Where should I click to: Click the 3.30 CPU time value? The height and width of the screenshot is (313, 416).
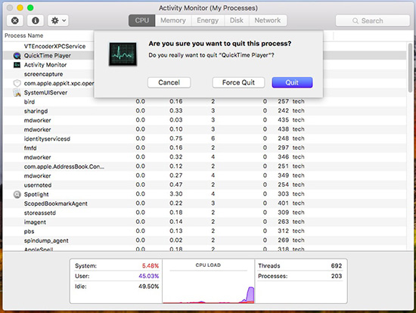click(176, 194)
